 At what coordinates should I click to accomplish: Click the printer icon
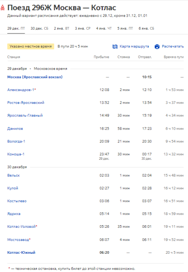[157, 46]
